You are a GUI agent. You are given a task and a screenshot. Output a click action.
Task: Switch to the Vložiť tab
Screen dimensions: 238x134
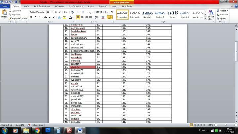26,6
